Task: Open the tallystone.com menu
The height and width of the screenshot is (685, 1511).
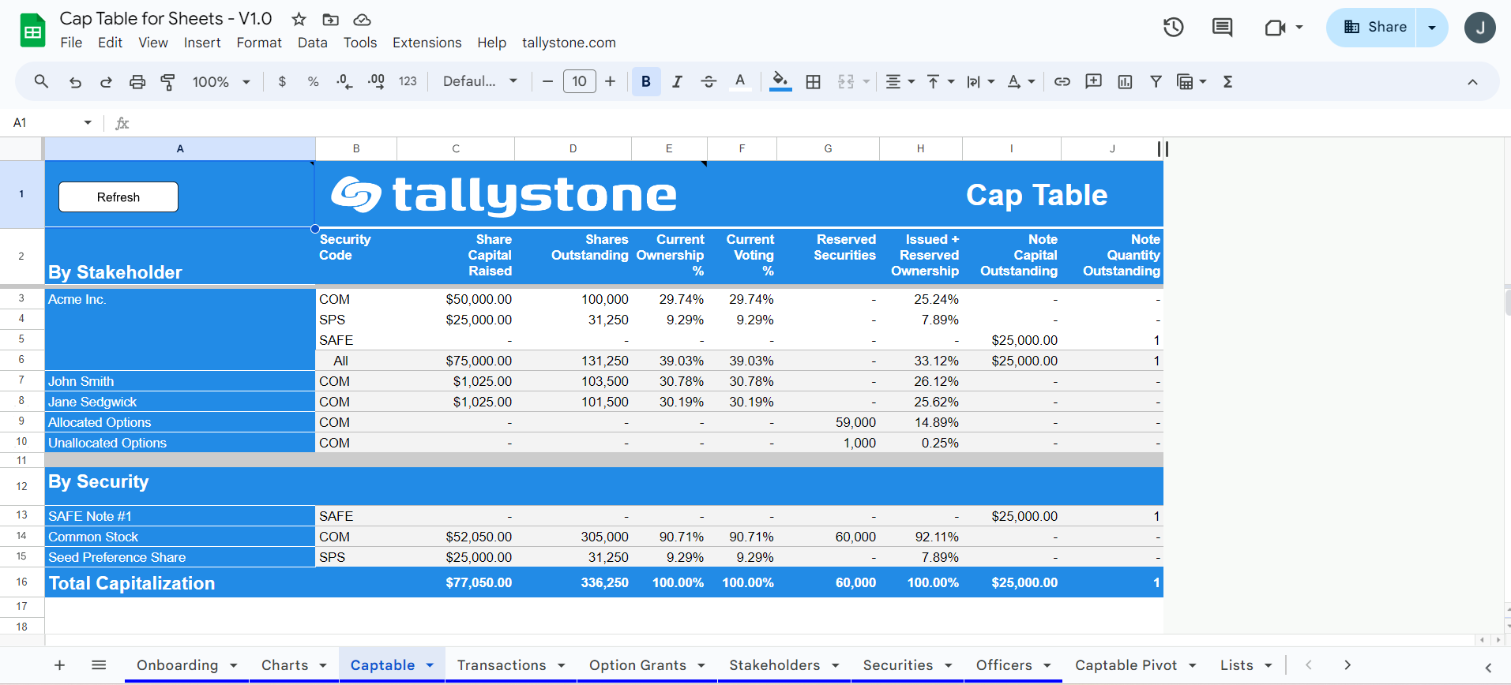Action: (569, 43)
